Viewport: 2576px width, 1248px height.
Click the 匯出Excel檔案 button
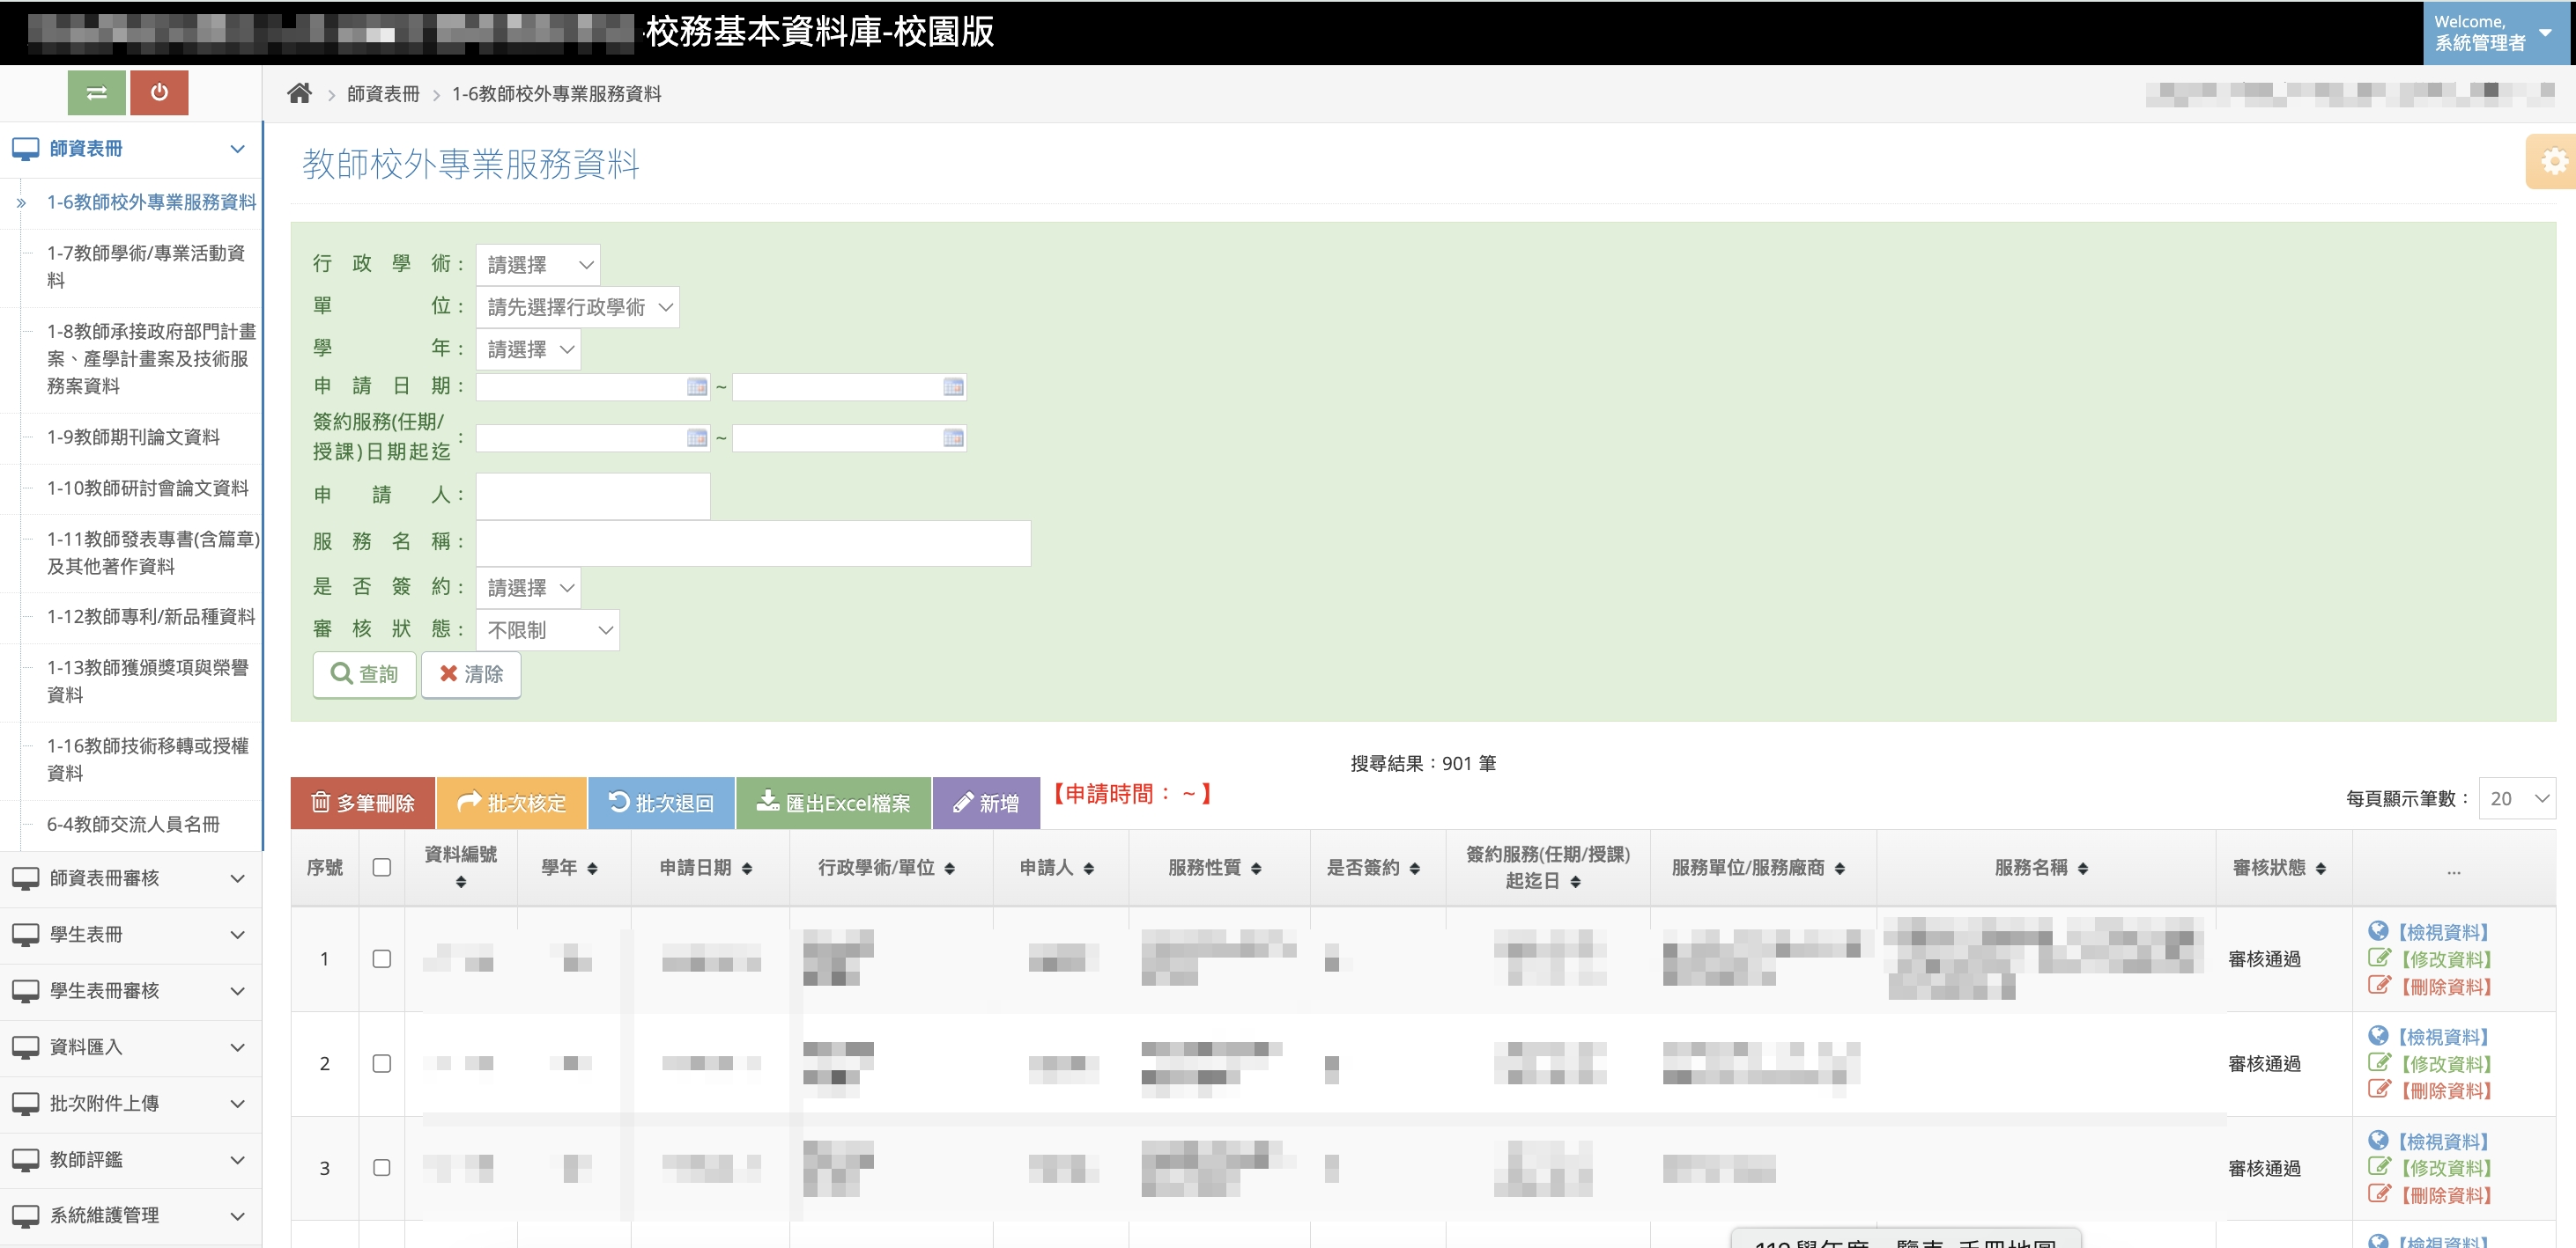click(833, 804)
